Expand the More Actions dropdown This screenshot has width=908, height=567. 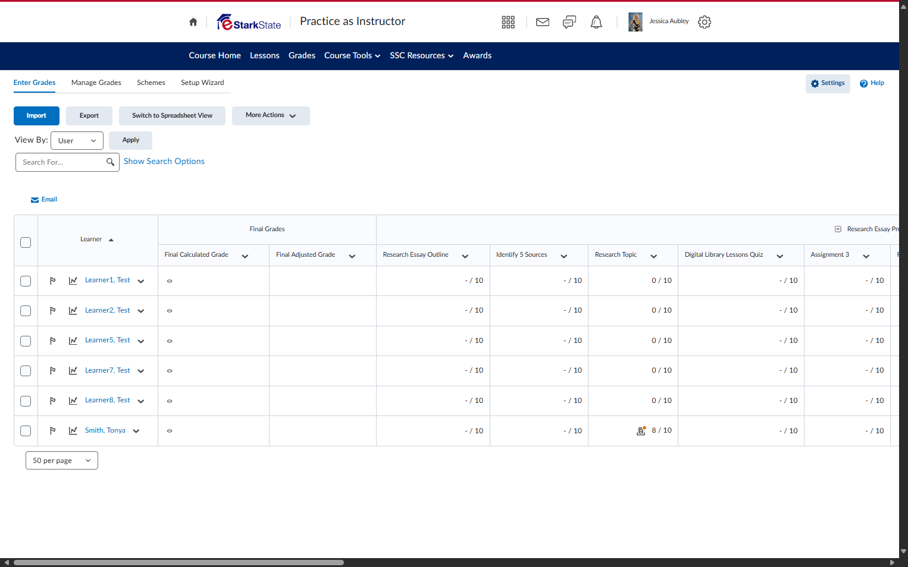[271, 116]
